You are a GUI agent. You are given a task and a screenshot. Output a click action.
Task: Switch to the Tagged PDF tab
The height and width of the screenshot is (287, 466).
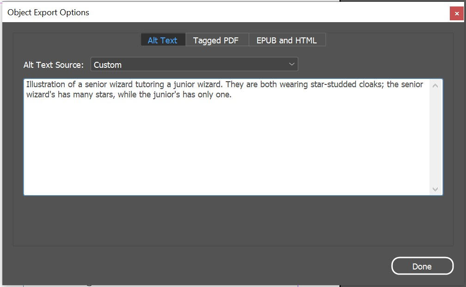point(216,40)
